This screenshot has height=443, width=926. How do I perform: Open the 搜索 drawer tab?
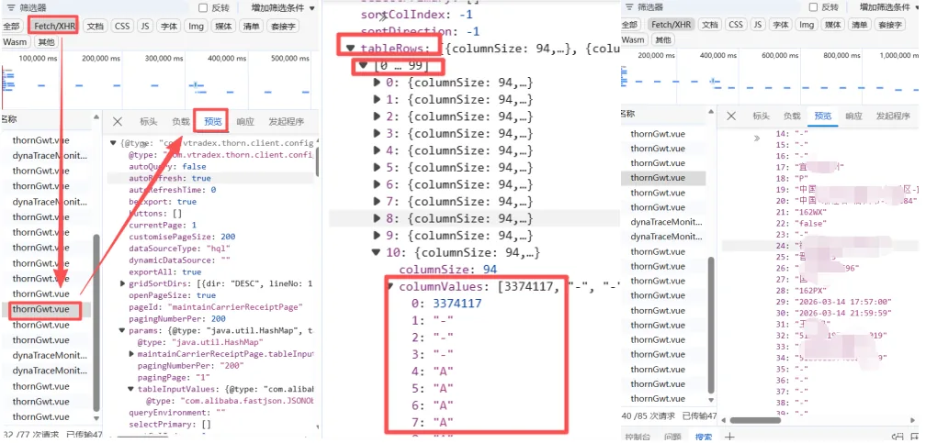click(704, 437)
